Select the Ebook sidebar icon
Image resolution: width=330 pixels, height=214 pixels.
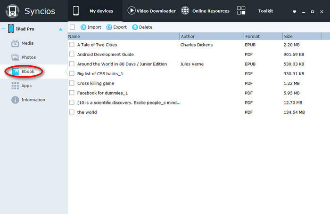click(15, 71)
